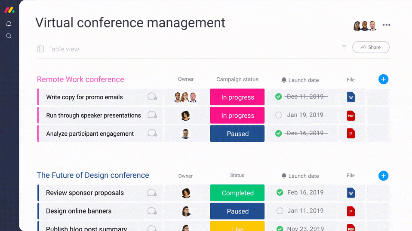Mark Jan 11, 2019 launch date as done

click(280, 211)
